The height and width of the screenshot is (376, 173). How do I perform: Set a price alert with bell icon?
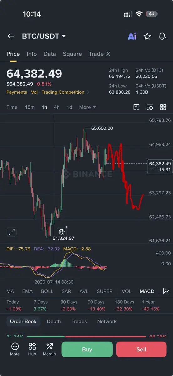click(162, 36)
